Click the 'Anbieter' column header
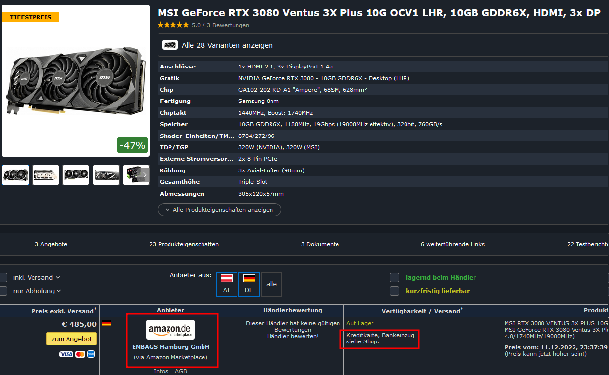 coord(170,310)
